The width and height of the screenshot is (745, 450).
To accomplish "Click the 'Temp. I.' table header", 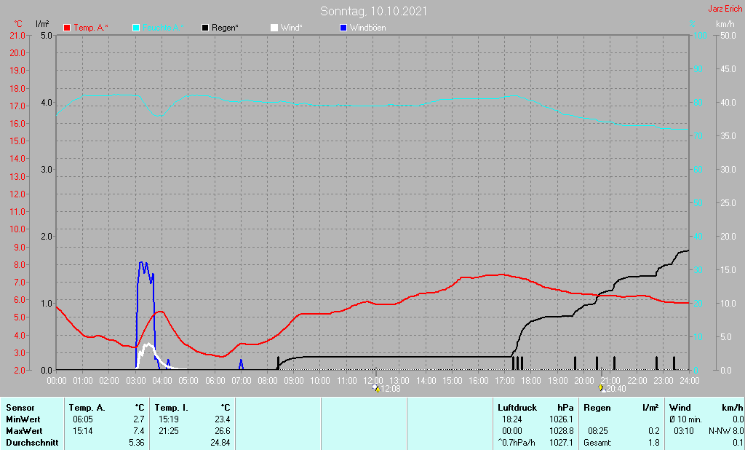I will tap(172, 408).
